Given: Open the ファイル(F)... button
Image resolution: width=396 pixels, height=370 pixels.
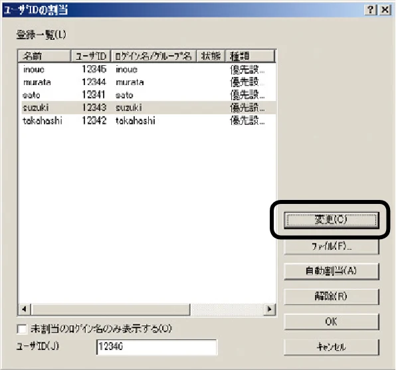Looking at the screenshot, I should [x=332, y=246].
